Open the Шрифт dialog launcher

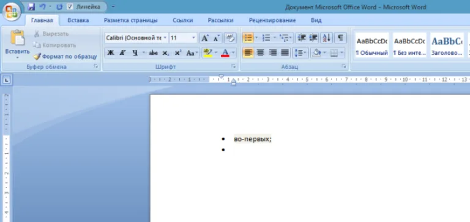tap(234, 66)
